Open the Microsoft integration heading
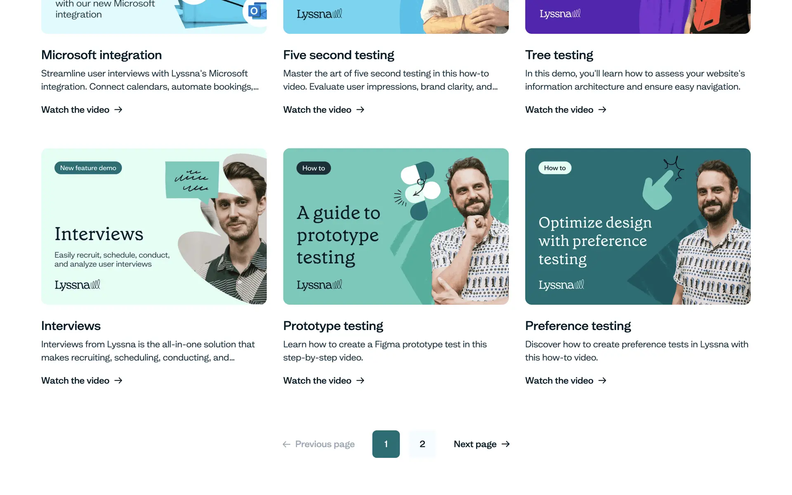 [x=101, y=55]
